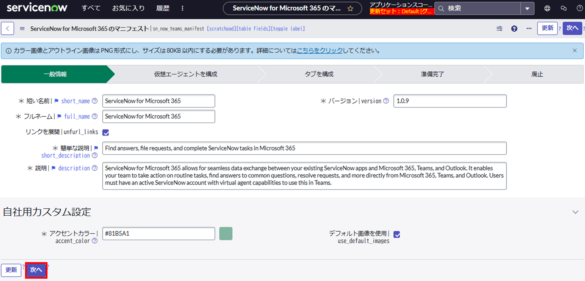This screenshot has height=281, width=585.
Task: Edit the accent color #81B5A1 field
Action: [159, 234]
